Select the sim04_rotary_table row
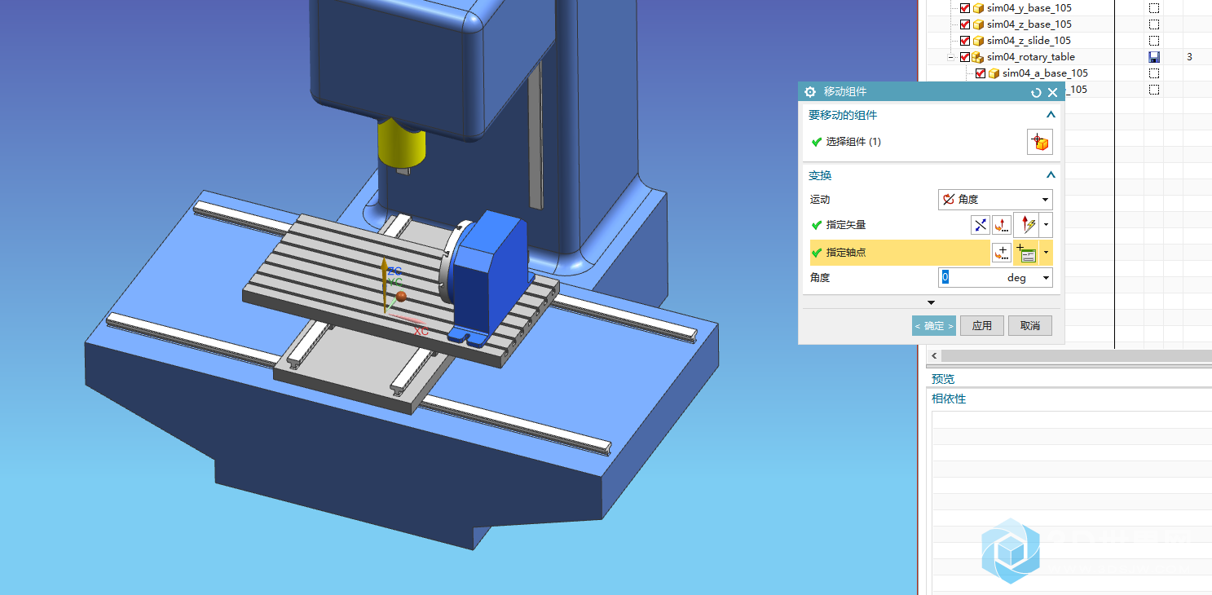Viewport: 1212px width, 595px height. (1031, 57)
